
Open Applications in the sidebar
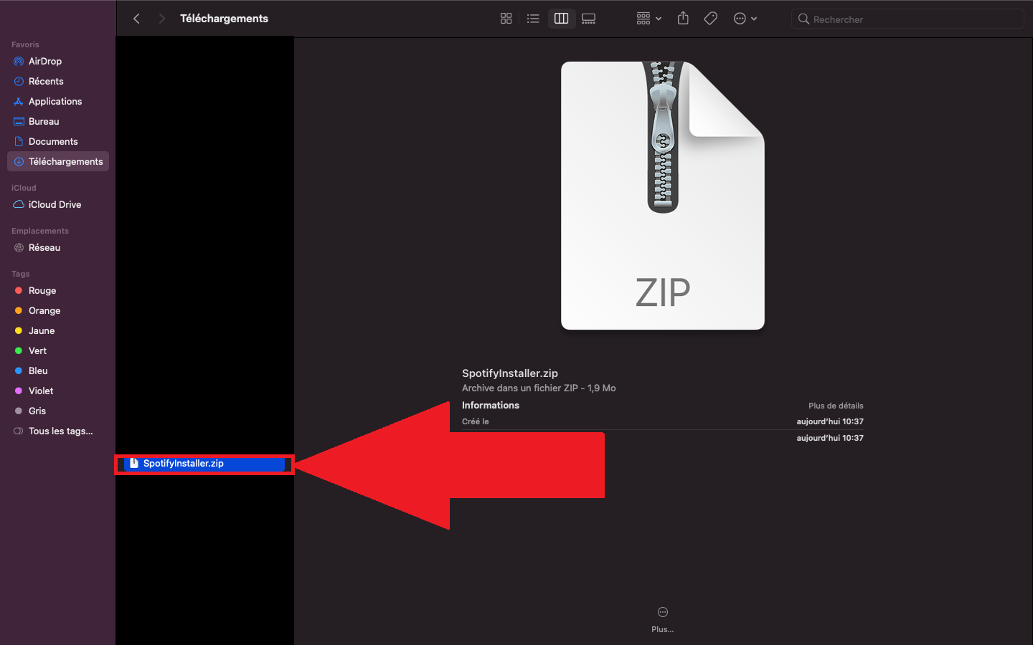point(57,101)
